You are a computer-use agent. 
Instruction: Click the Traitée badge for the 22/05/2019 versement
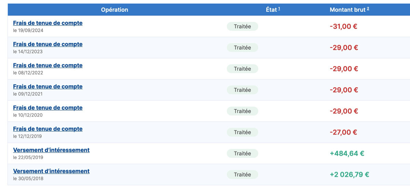(242, 154)
